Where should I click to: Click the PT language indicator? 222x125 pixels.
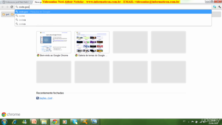click(x=184, y=122)
